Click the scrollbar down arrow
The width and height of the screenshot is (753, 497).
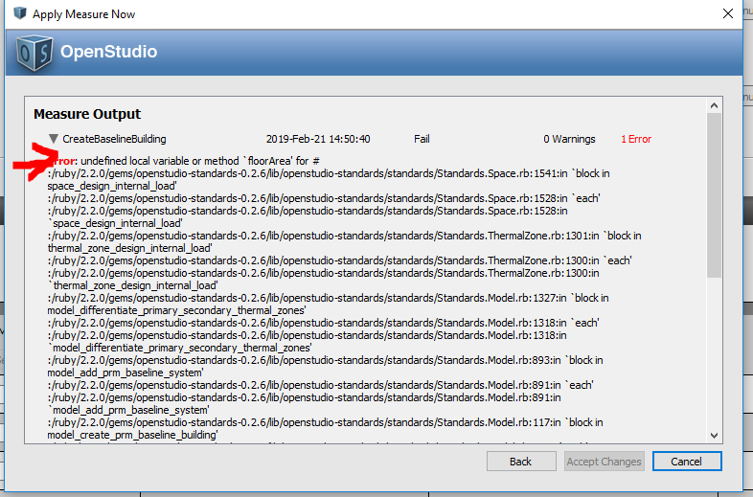714,435
